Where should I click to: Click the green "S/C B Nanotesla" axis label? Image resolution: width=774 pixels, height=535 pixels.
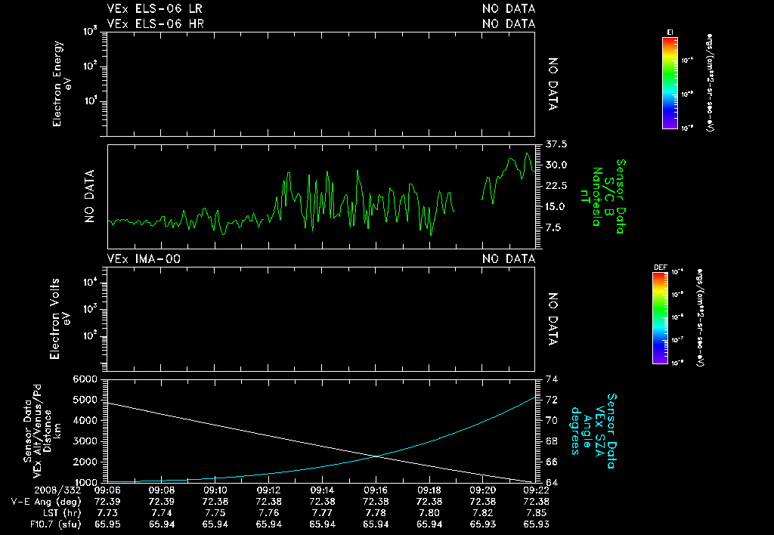tap(602, 196)
